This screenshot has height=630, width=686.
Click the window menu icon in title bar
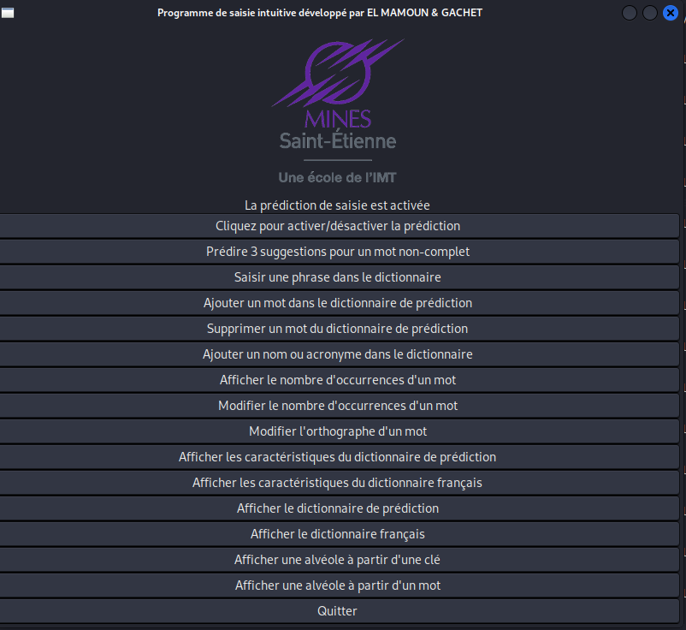(7, 13)
